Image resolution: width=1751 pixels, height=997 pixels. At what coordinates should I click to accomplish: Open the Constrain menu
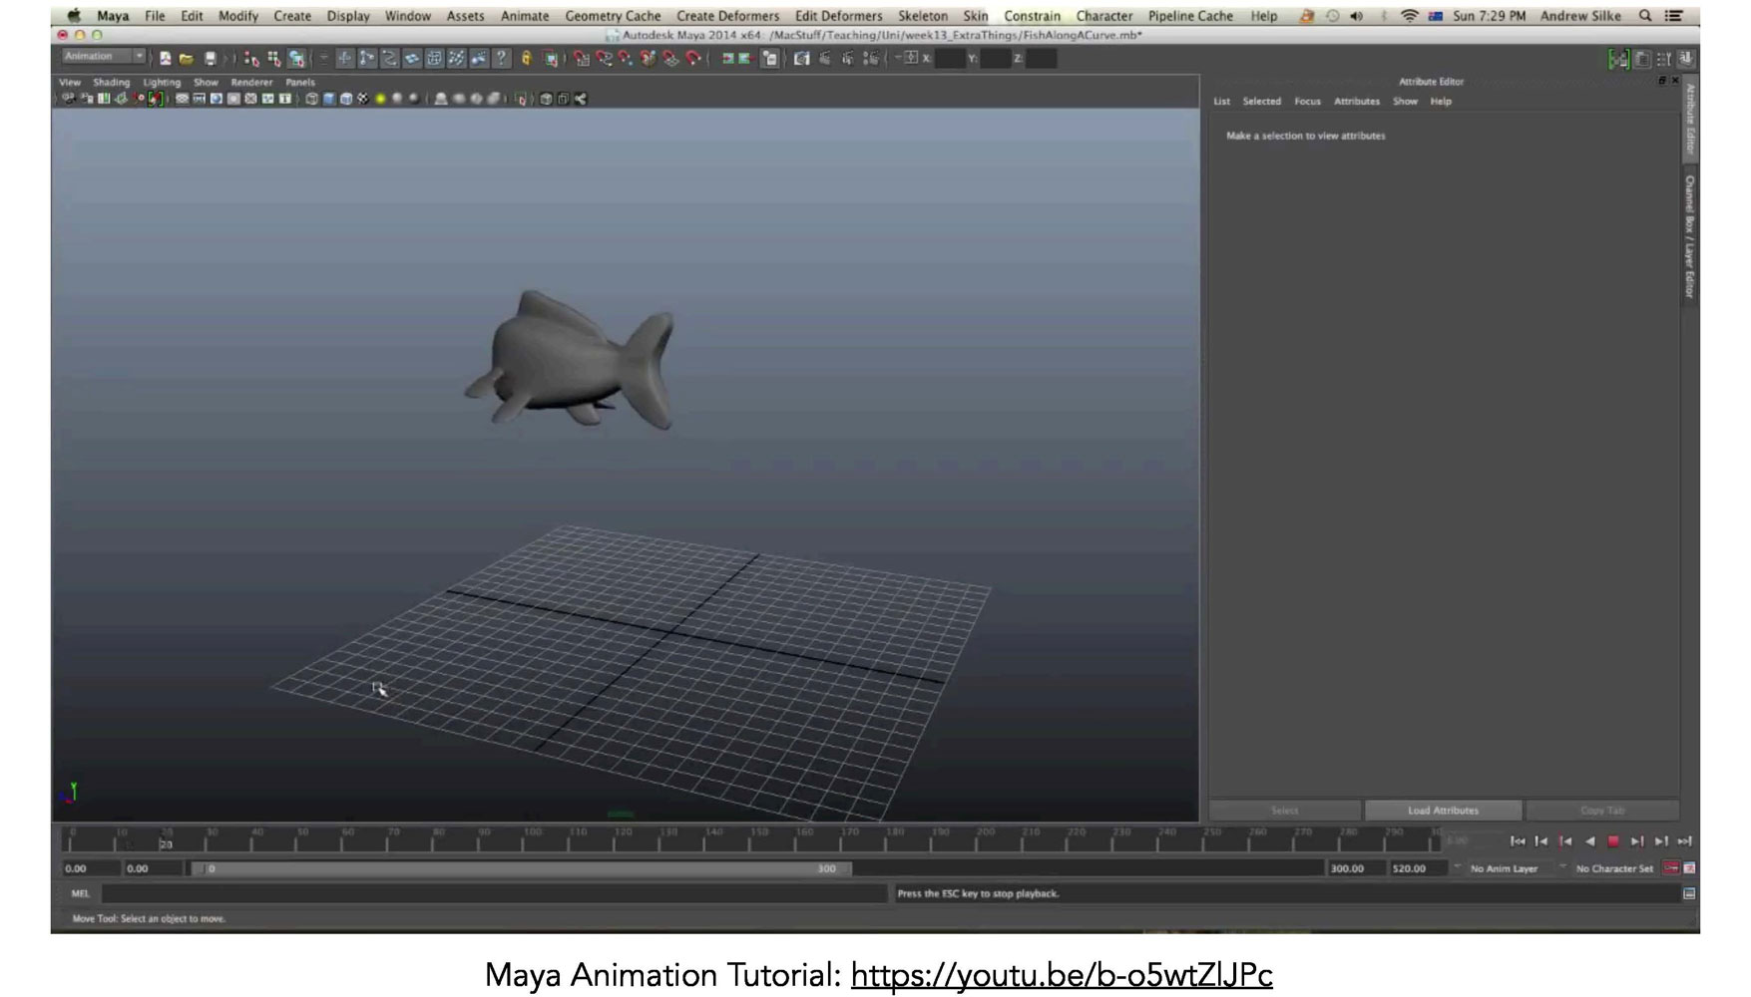point(1032,16)
